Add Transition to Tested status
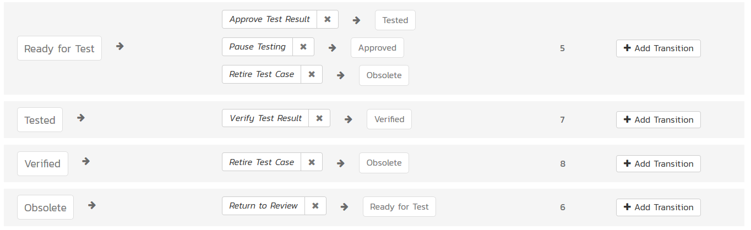This screenshot has width=751, height=230. pyautogui.click(x=658, y=119)
